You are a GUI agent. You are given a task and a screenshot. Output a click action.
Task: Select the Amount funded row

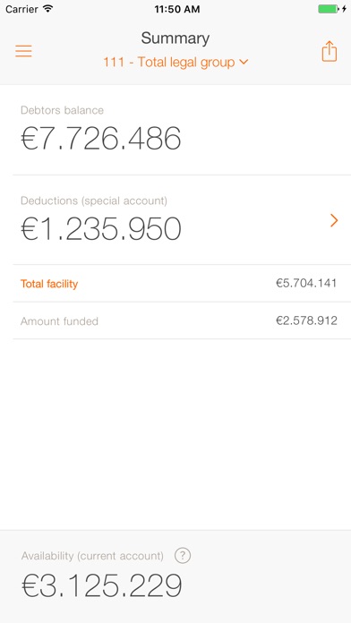pyautogui.click(x=182, y=320)
